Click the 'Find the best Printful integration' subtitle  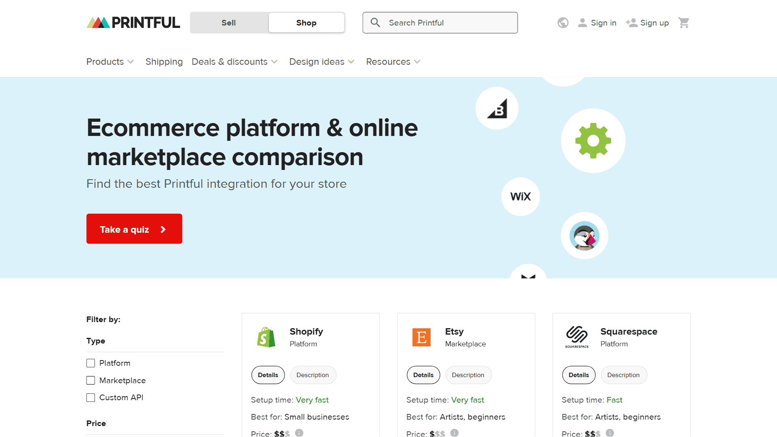217,184
